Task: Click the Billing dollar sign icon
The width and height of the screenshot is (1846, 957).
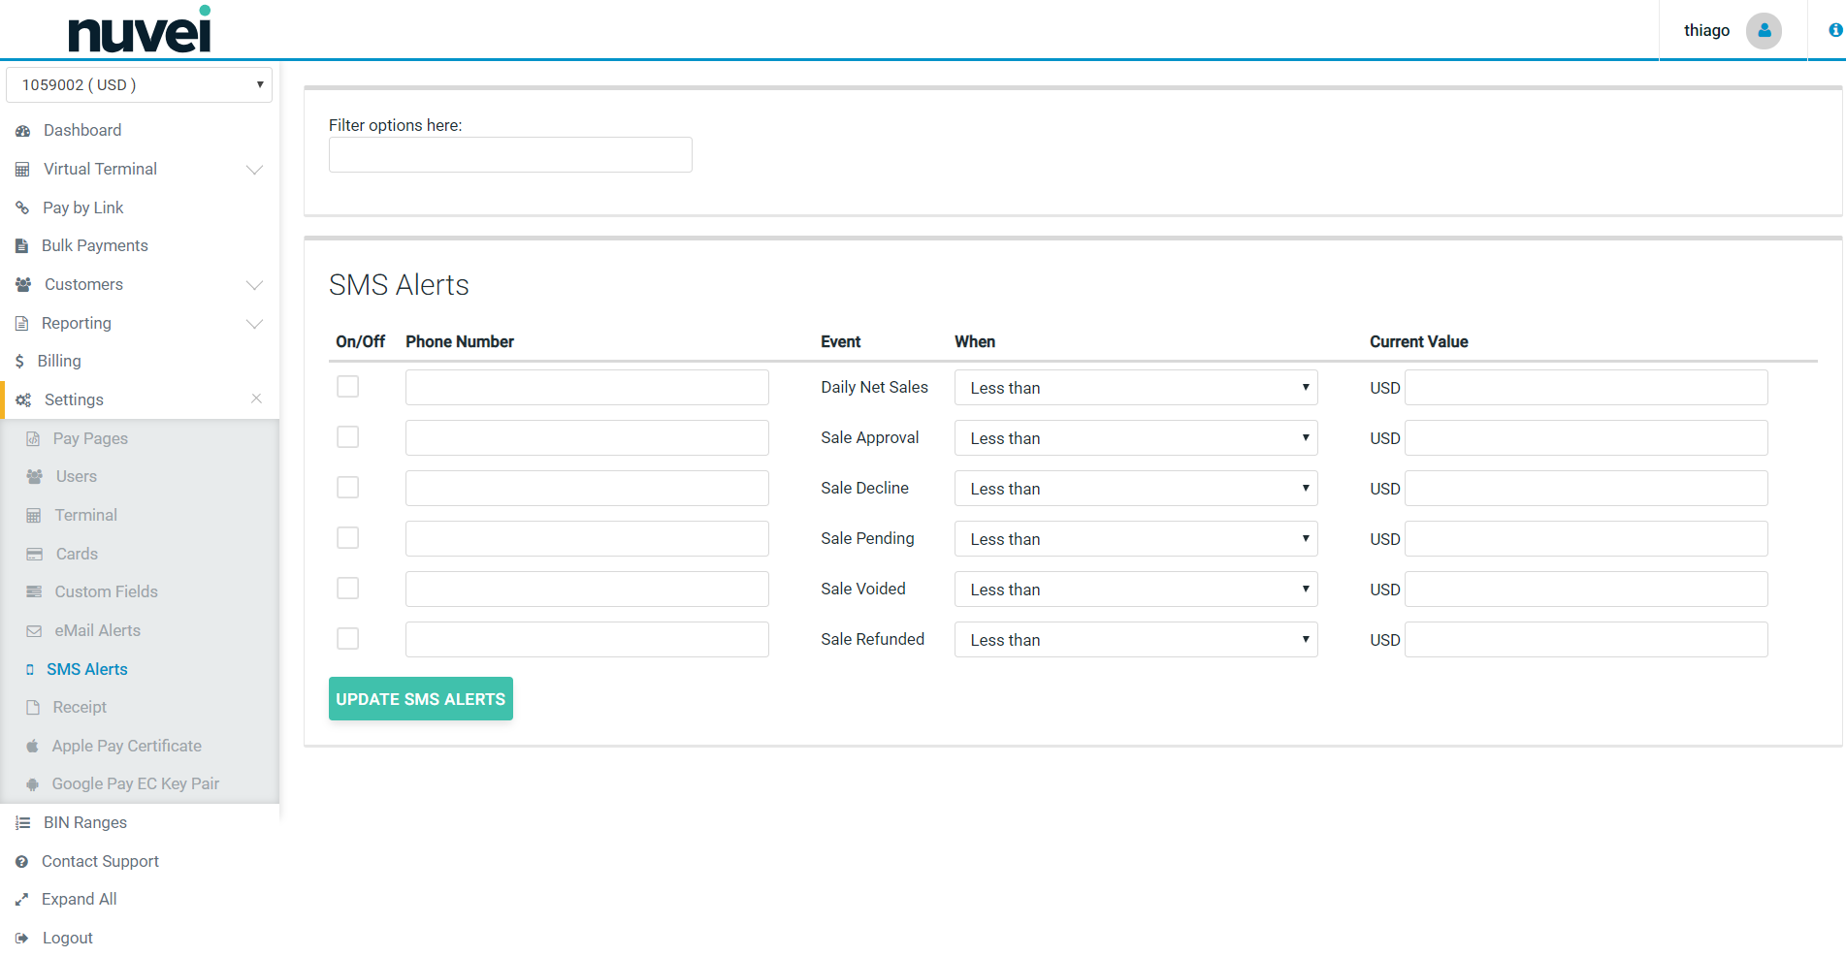Action: [19, 362]
